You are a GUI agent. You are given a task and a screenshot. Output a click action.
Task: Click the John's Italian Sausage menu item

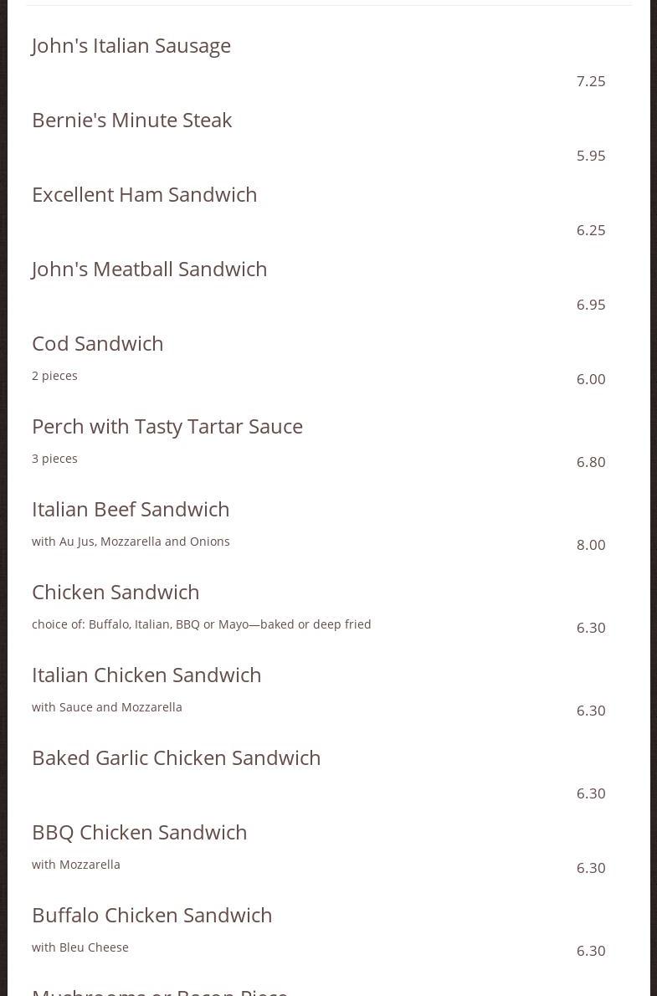(131, 45)
